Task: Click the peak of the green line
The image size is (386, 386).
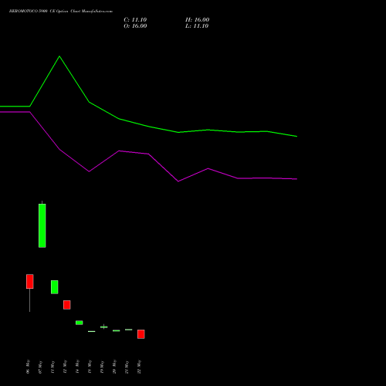Action: (59, 56)
